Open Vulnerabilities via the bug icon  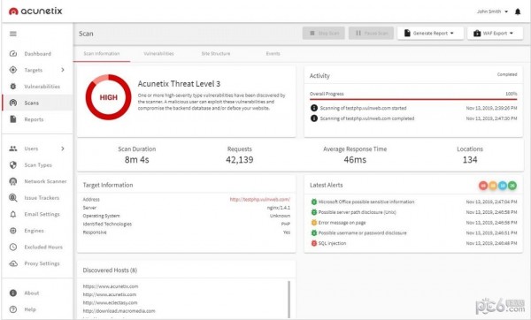tap(13, 87)
